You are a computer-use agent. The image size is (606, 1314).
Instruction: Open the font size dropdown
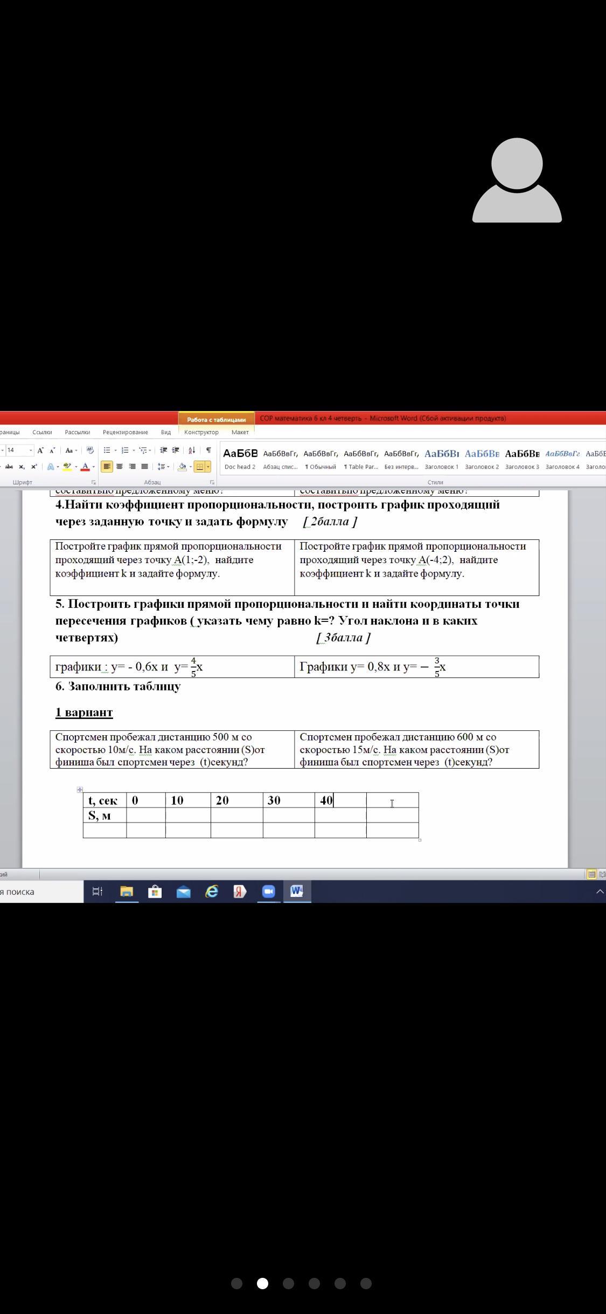(x=31, y=450)
